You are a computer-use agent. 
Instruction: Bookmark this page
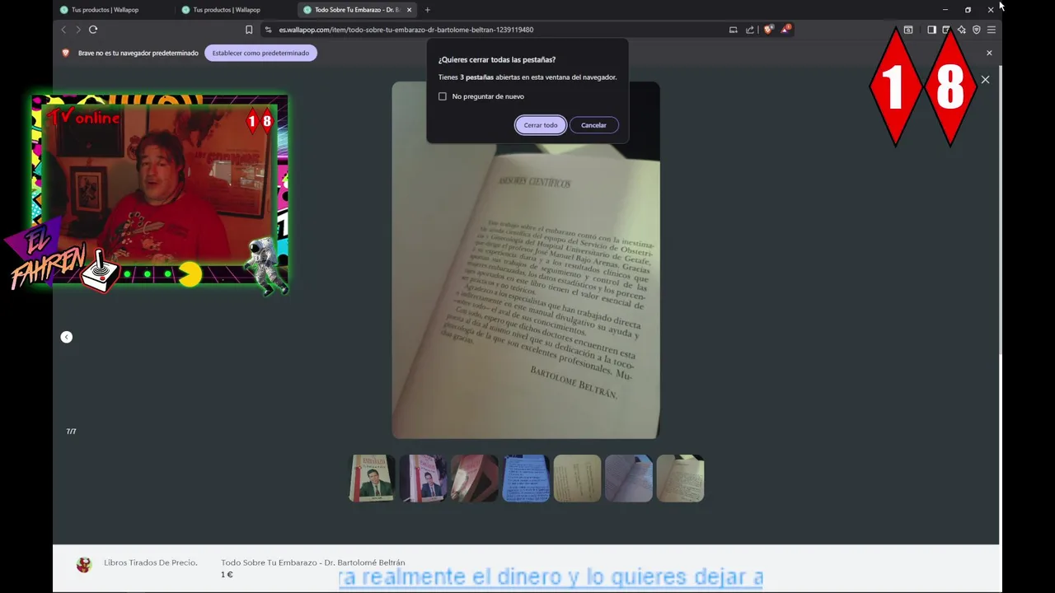click(249, 30)
